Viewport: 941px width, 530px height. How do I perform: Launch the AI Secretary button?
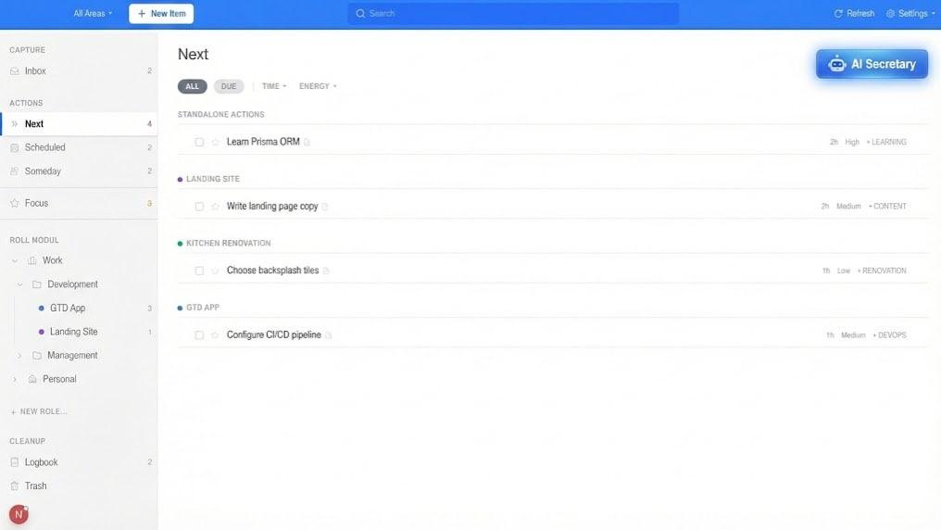tap(872, 64)
